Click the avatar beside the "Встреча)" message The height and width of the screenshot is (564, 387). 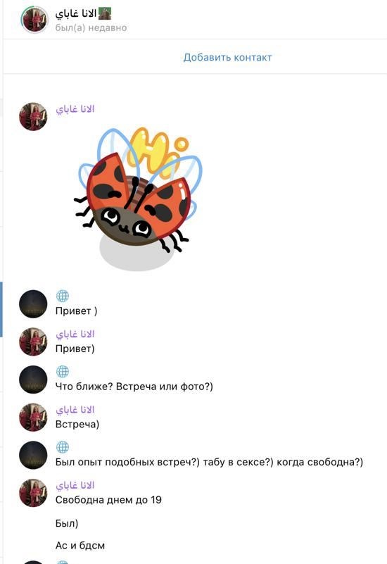[33, 418]
